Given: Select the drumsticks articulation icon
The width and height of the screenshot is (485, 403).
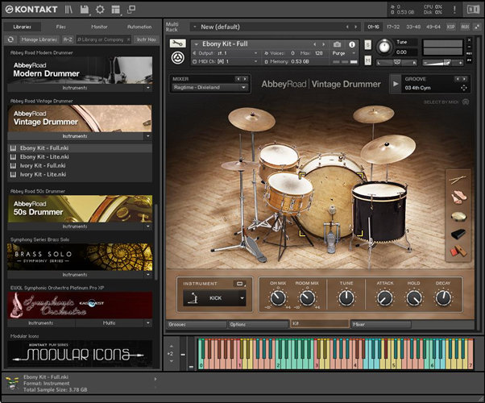Looking at the screenshot, I should pyautogui.click(x=458, y=180).
